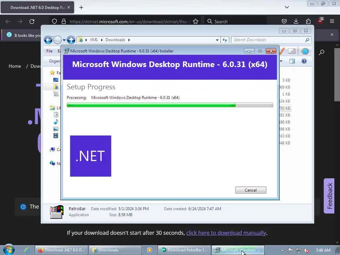This screenshot has width=340, height=255.
Task: Open a new Firefox tab with plus
Action: pos(81,8)
